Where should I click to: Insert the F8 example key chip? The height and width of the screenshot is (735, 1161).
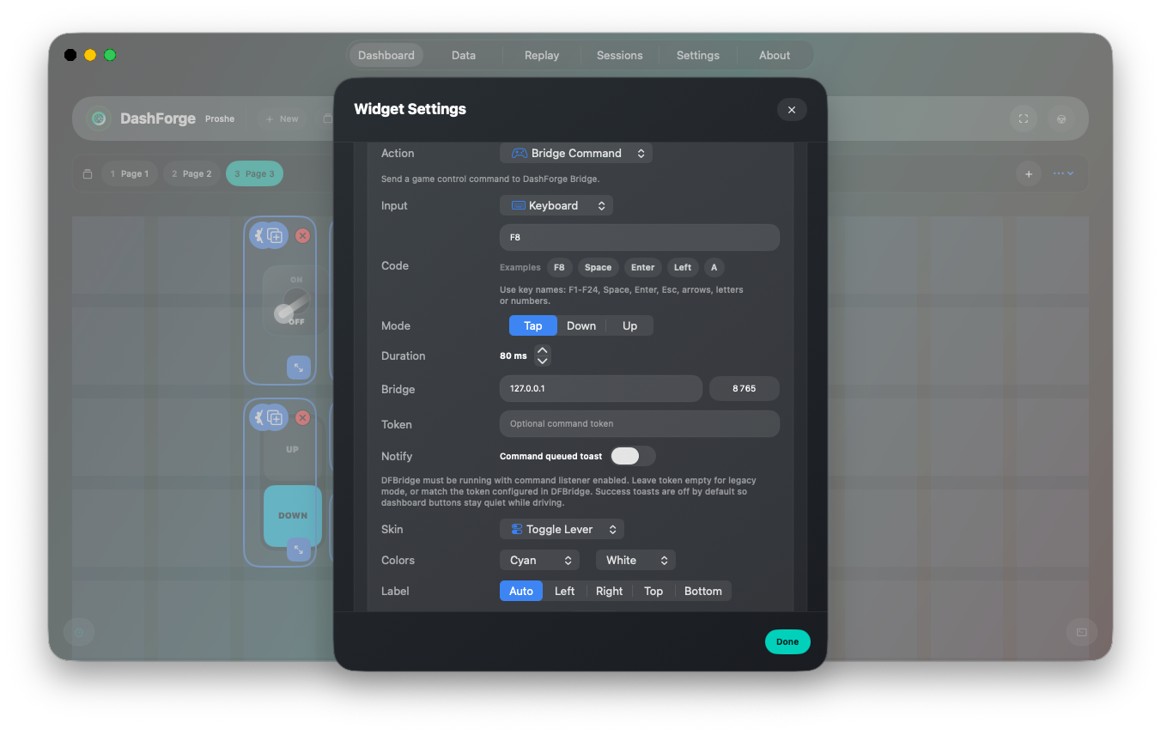pos(559,267)
